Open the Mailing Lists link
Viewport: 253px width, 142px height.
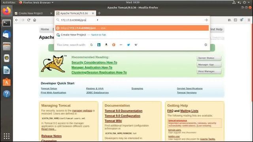(x=189, y=111)
